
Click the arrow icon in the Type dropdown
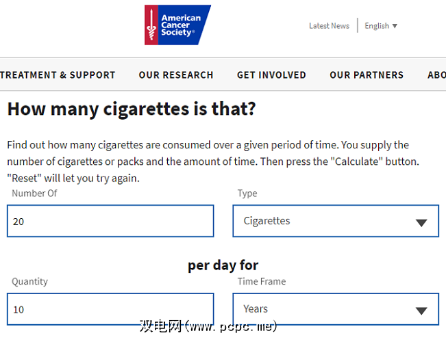(421, 222)
